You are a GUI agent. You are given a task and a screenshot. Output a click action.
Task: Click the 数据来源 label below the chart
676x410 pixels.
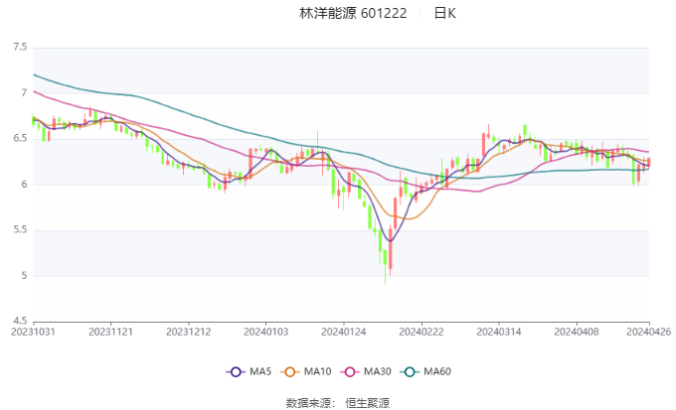[309, 403]
